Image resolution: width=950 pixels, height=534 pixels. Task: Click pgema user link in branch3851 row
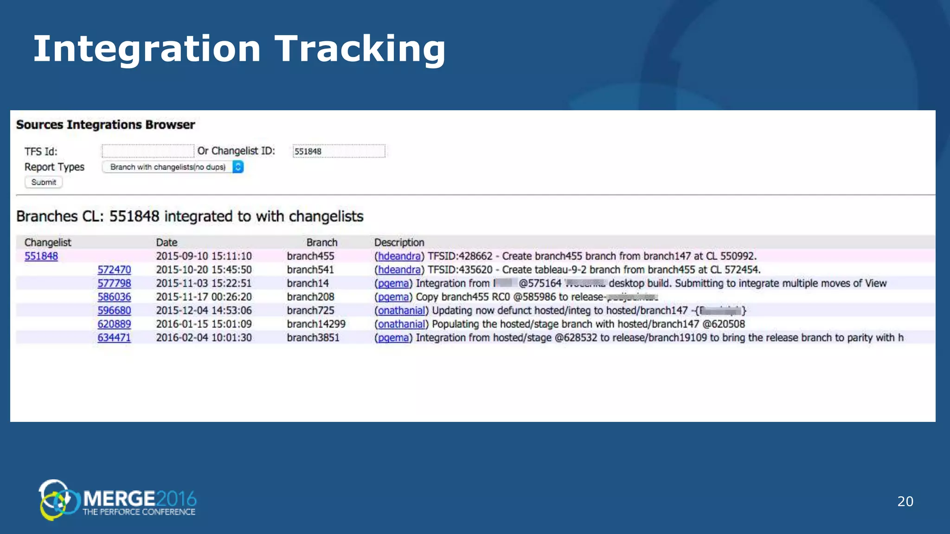pyautogui.click(x=393, y=337)
